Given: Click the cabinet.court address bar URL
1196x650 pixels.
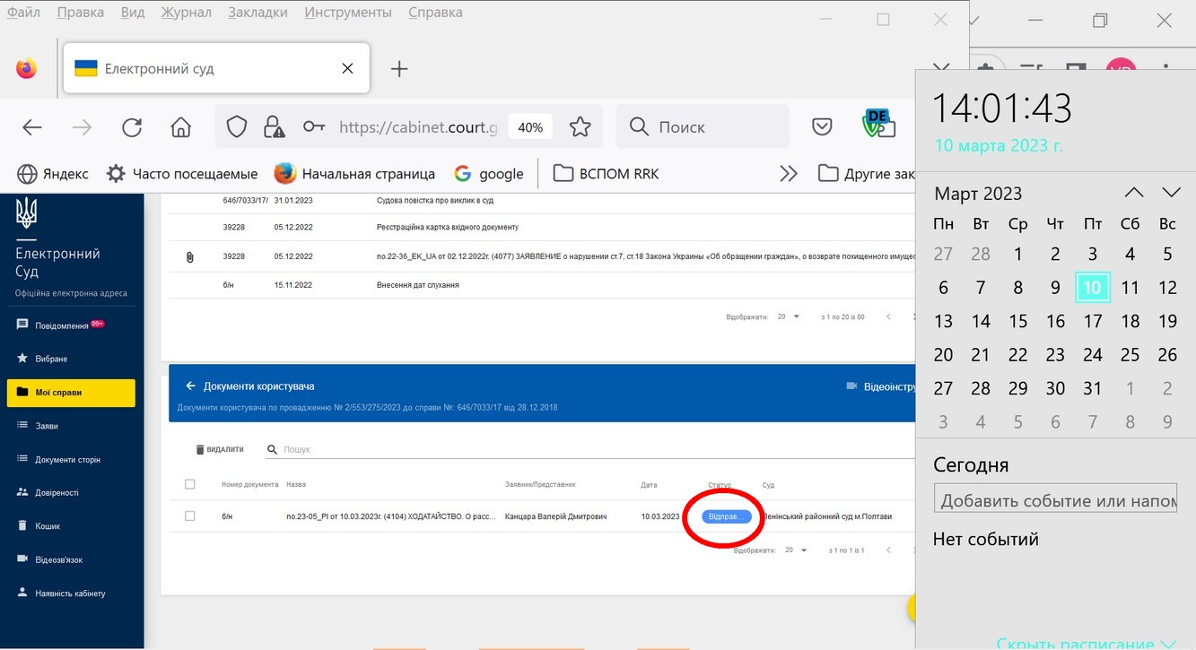Looking at the screenshot, I should tap(417, 127).
